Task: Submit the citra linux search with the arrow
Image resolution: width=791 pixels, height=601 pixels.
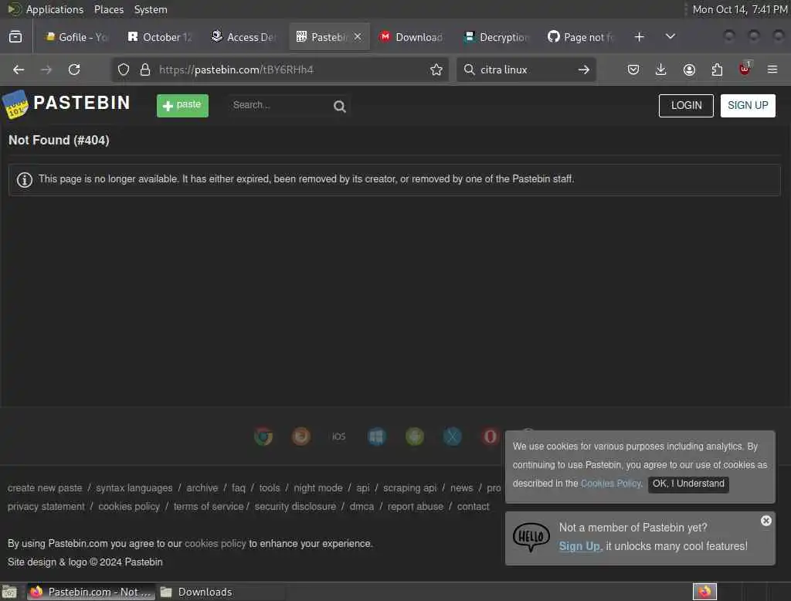Action: tap(584, 70)
